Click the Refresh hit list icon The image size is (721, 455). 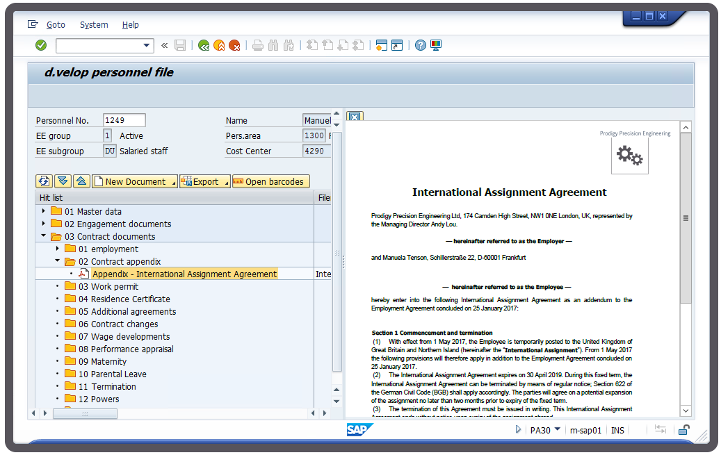[x=44, y=181]
